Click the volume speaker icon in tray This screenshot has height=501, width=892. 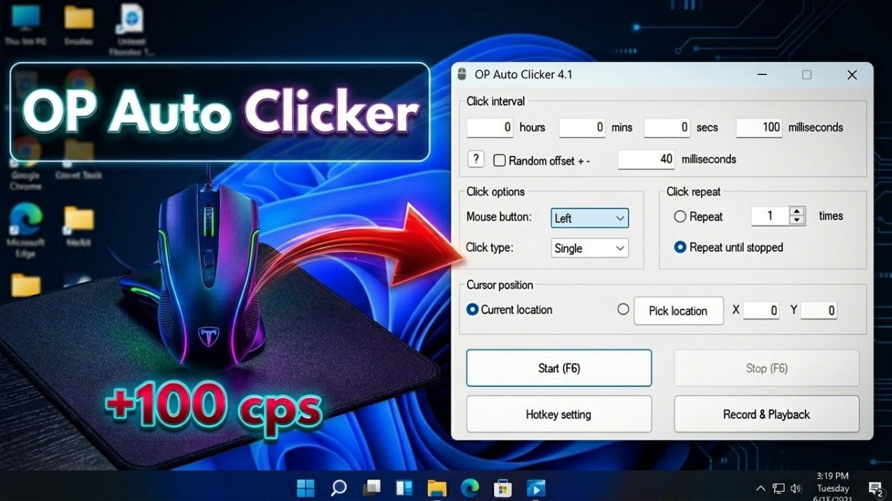pos(797,488)
